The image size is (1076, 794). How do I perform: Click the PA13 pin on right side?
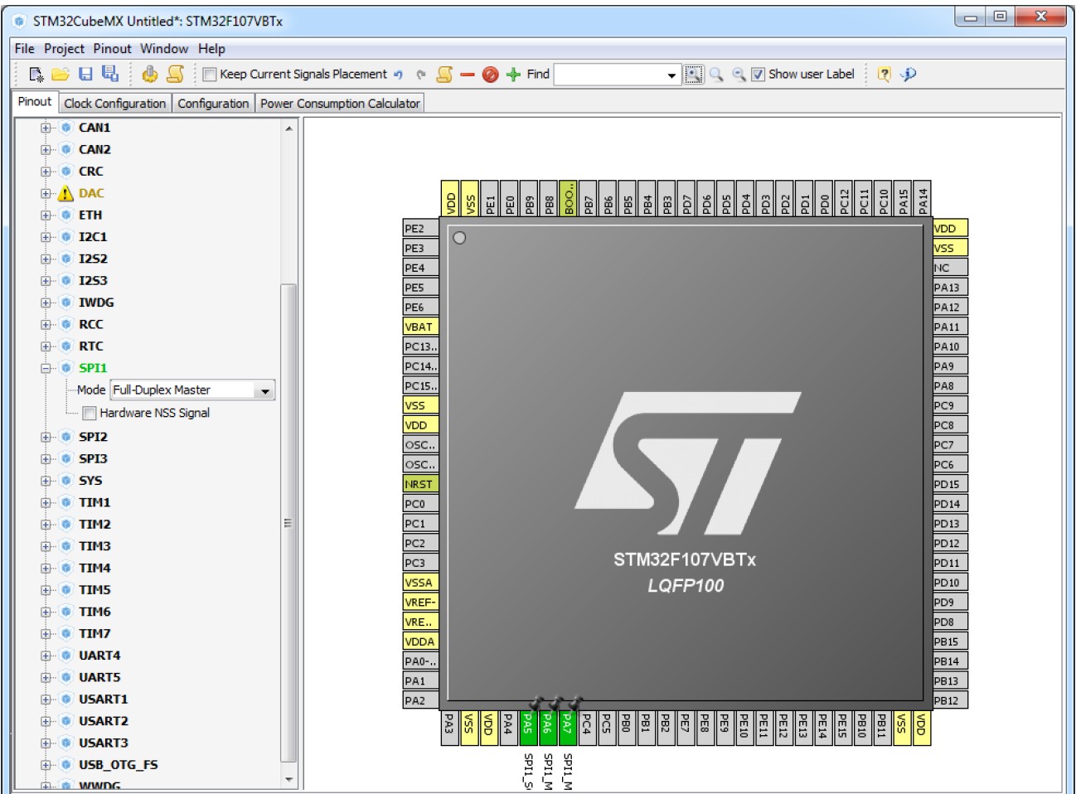pos(950,288)
